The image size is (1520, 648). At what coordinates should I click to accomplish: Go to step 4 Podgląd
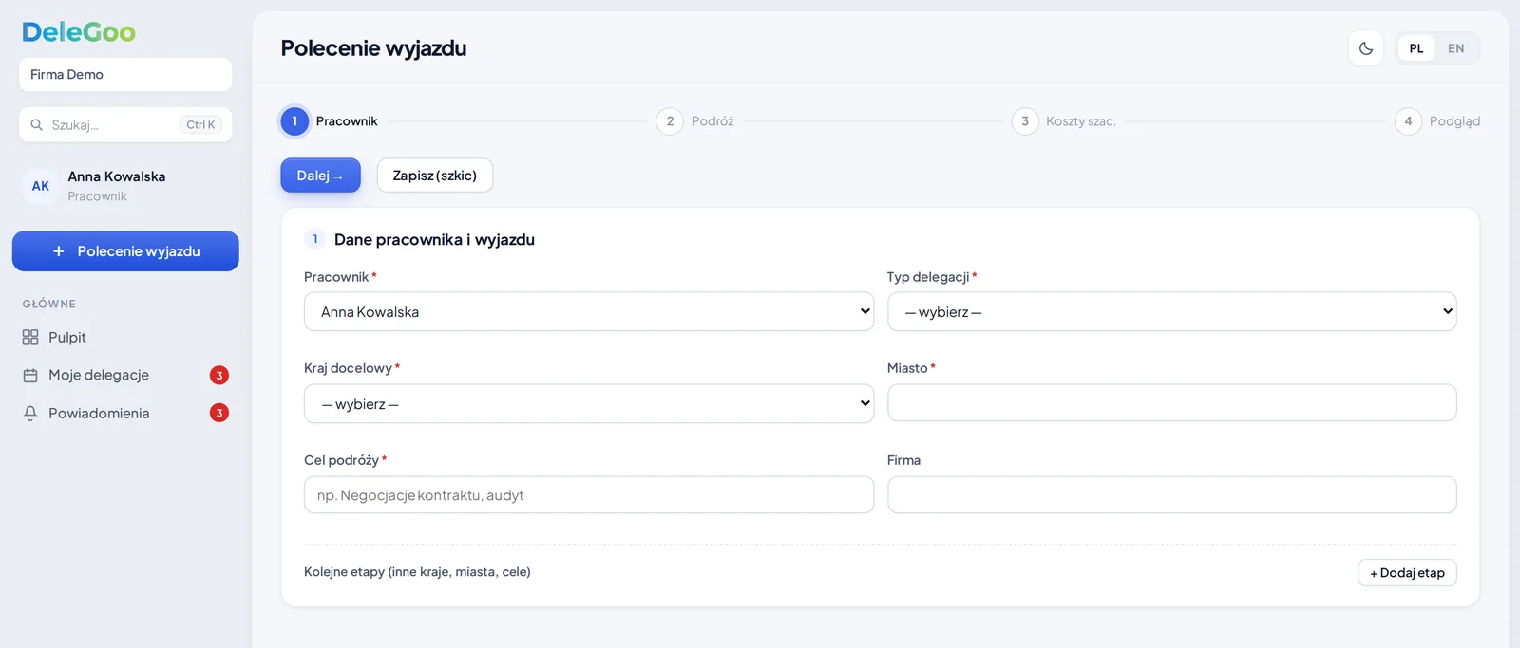point(1437,121)
